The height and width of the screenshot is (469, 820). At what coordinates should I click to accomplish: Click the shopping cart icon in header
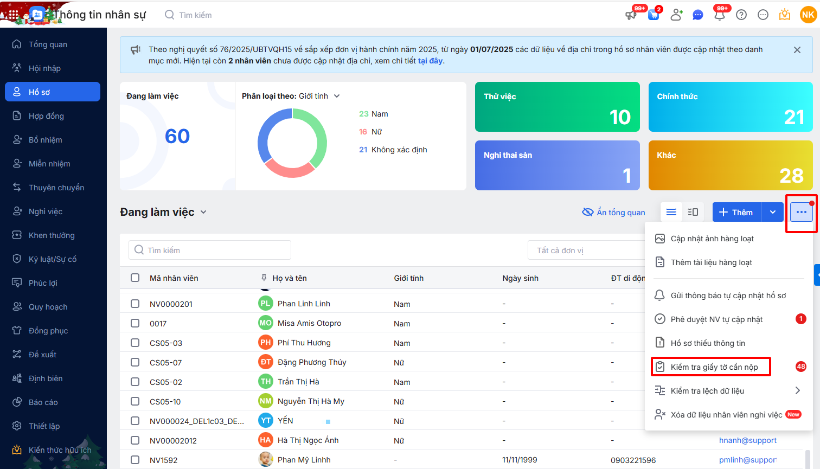coord(654,15)
